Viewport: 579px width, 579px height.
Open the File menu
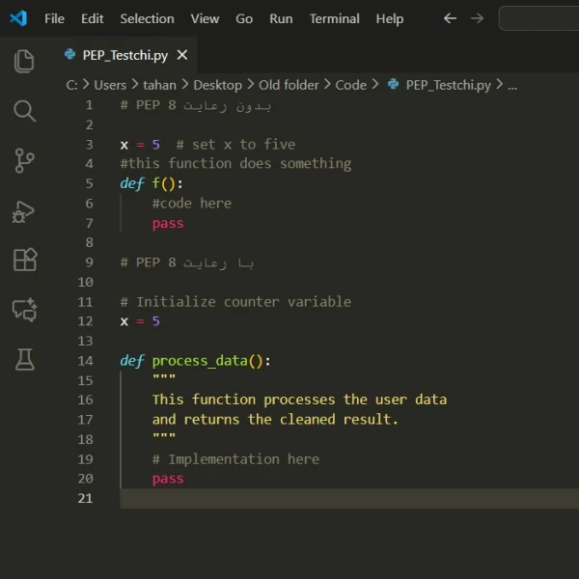tap(55, 18)
